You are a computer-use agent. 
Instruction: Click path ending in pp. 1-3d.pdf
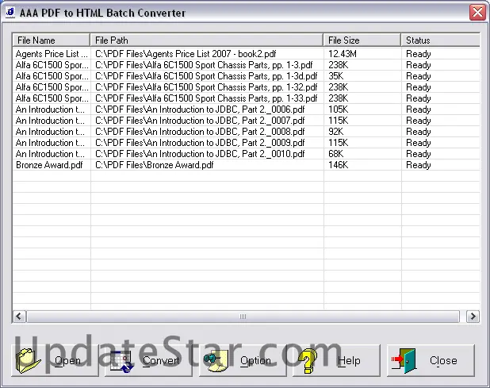click(x=206, y=76)
